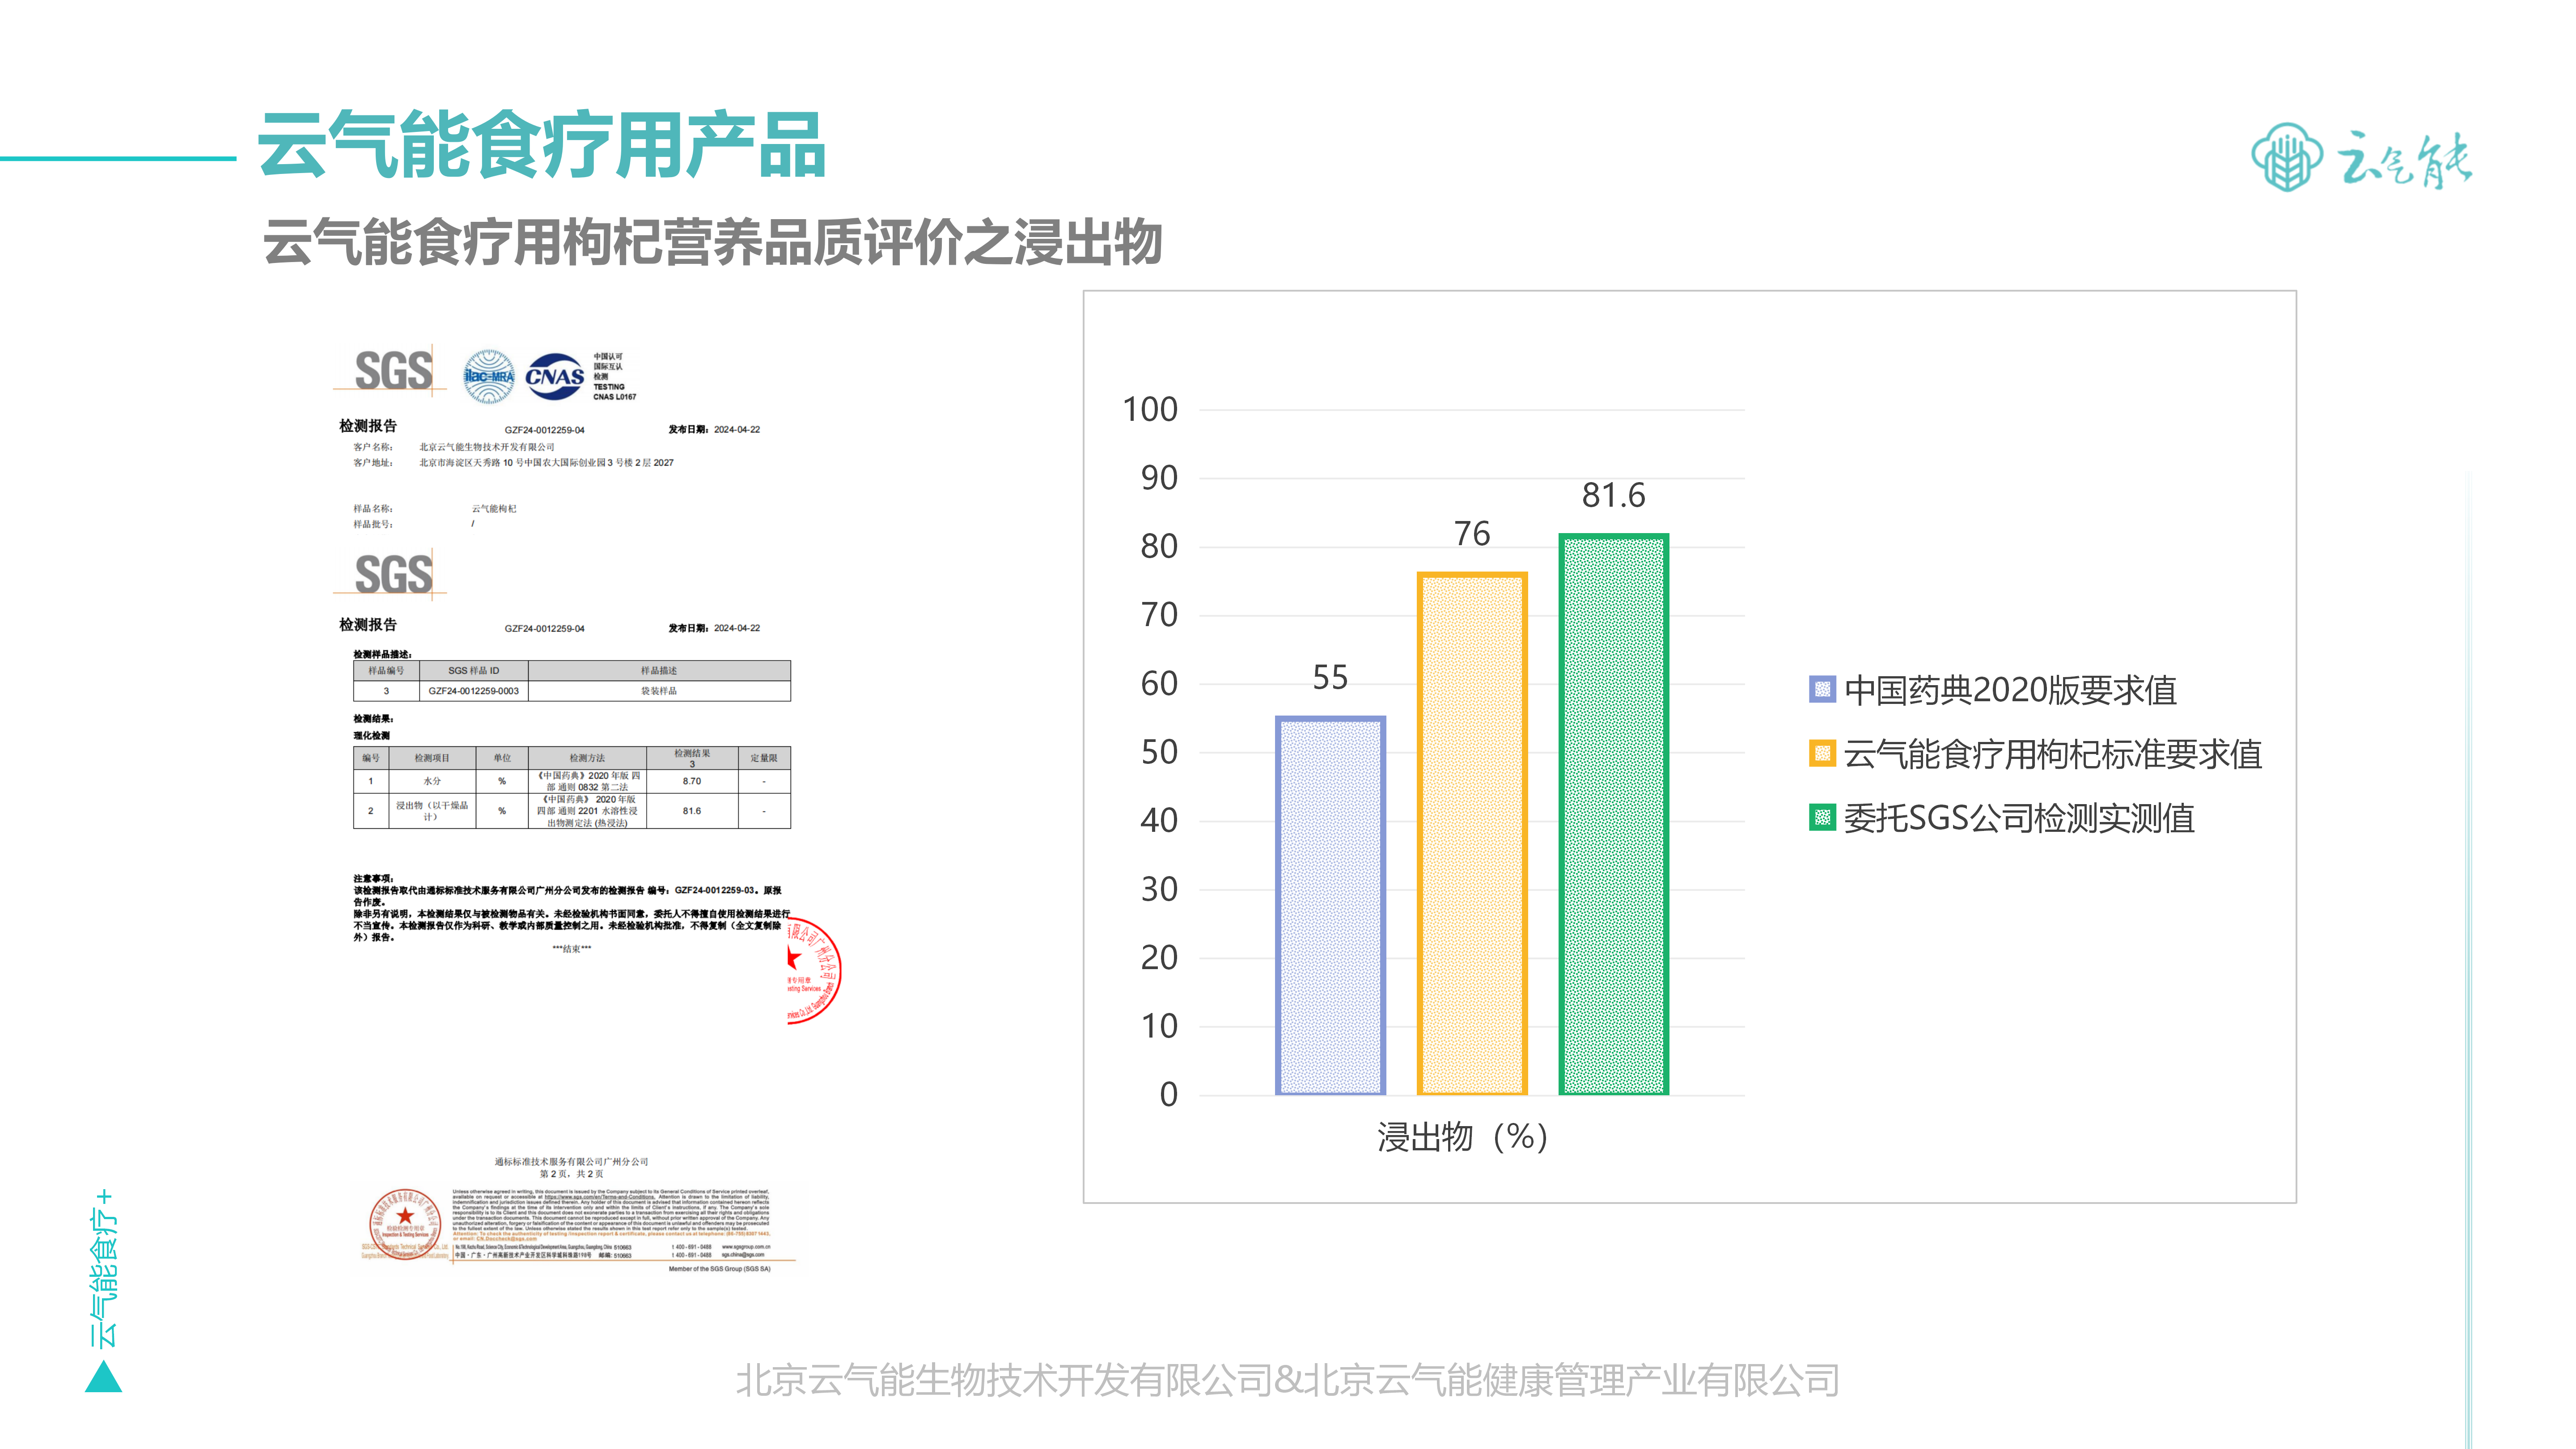Click the moisture result cell 8.70

[x=692, y=781]
